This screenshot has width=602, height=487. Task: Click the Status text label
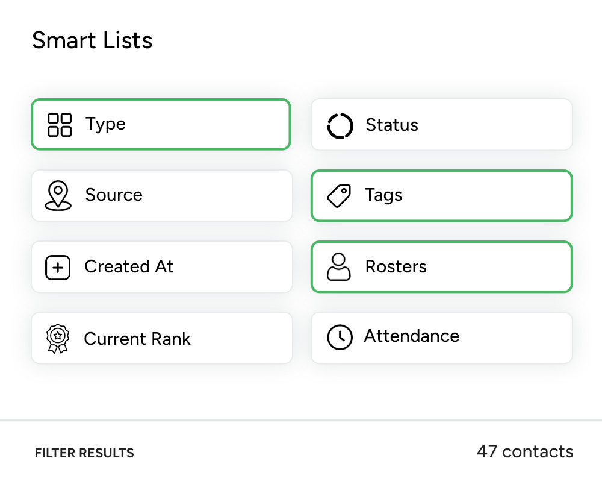point(392,125)
